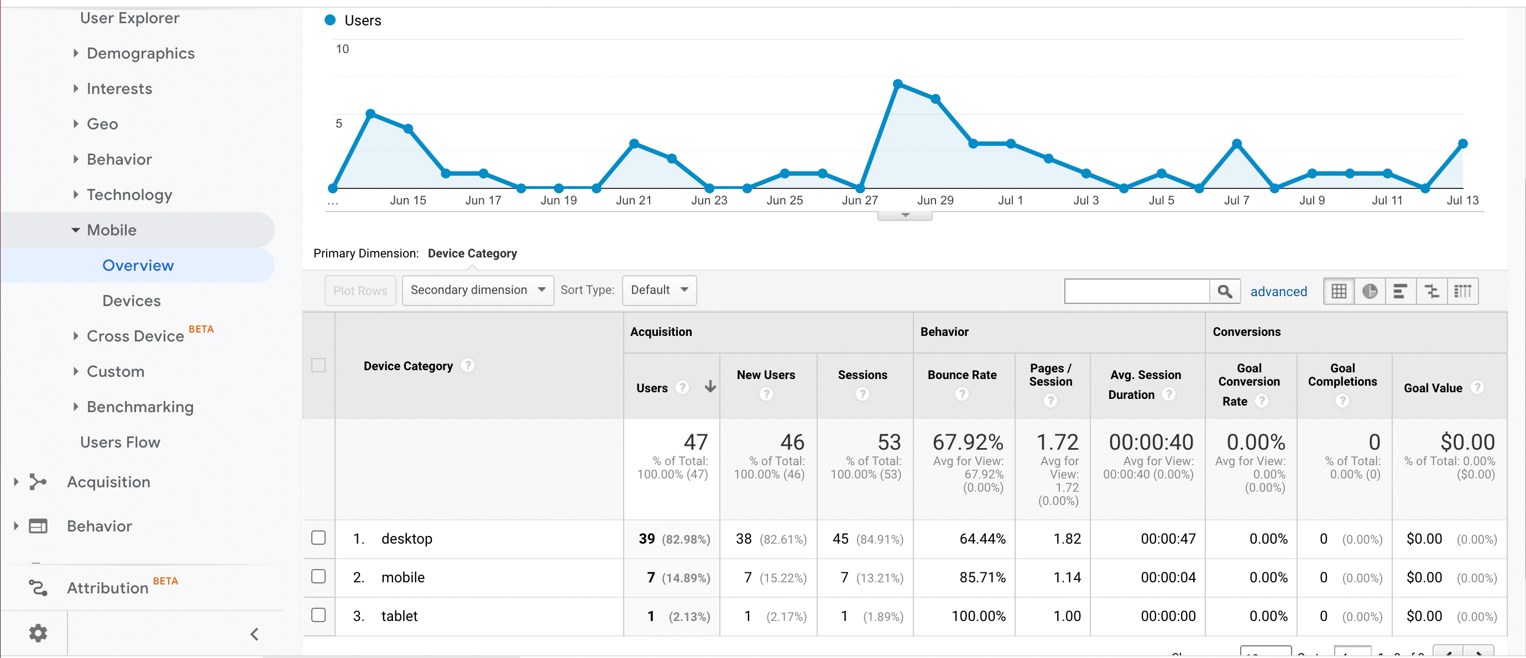Image resolution: width=1526 pixels, height=658 pixels.
Task: Switch to data table view icon
Action: [1338, 291]
